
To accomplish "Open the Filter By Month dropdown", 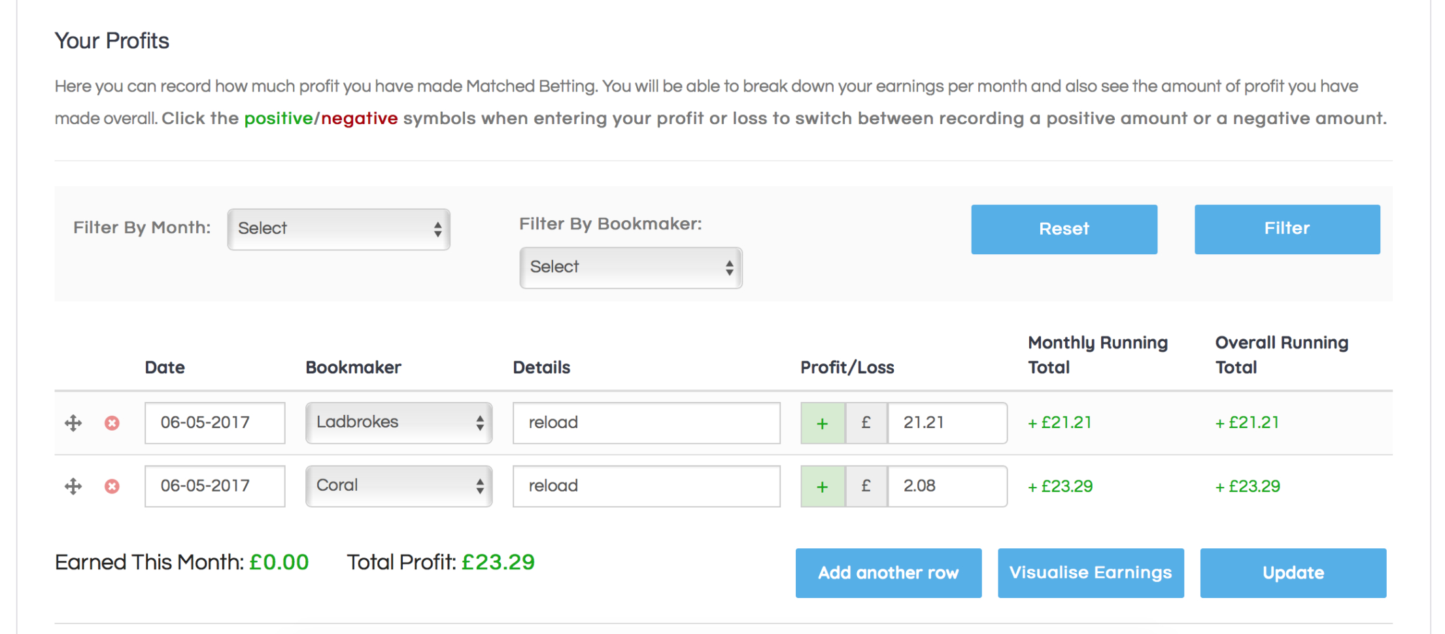I will [339, 229].
